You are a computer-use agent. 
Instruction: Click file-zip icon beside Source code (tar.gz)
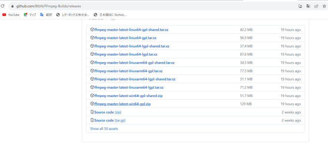92,120
